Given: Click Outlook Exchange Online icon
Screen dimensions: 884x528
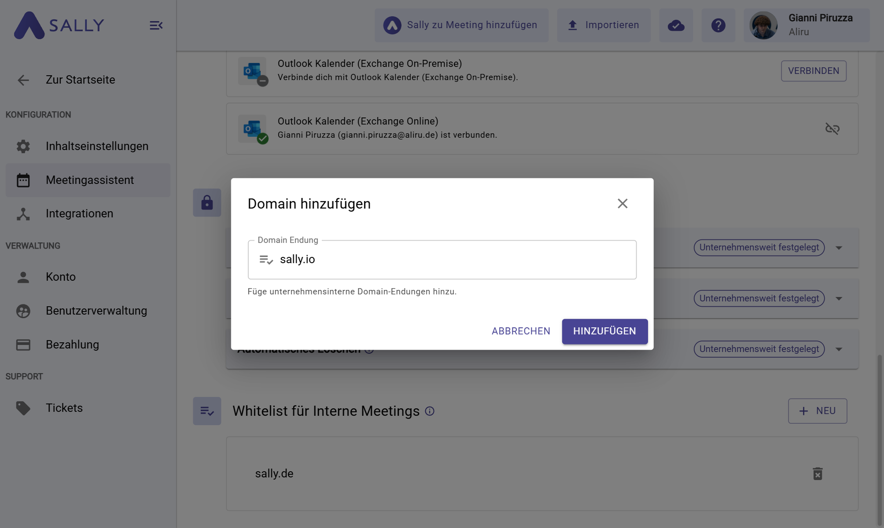Looking at the screenshot, I should 253,128.
